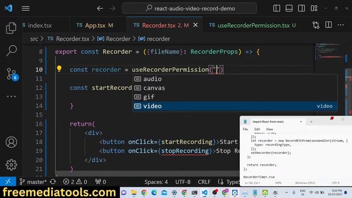Open the Search view in activity bar

(x=11, y=51)
